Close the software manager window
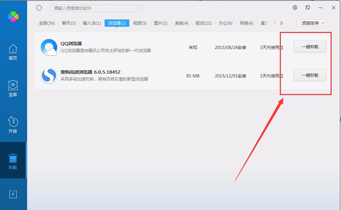The image size is (341, 210). point(333,8)
